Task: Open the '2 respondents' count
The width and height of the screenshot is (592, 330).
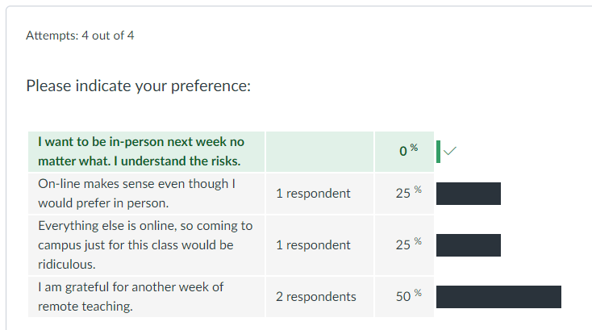Action: [x=315, y=297]
